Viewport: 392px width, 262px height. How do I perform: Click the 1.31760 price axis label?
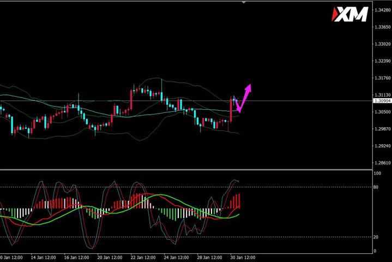click(x=383, y=78)
